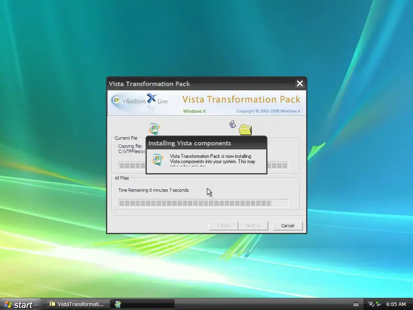This screenshot has height=310, width=413.
Task: Click the Windows box icon above Current File
Action: 154,129
